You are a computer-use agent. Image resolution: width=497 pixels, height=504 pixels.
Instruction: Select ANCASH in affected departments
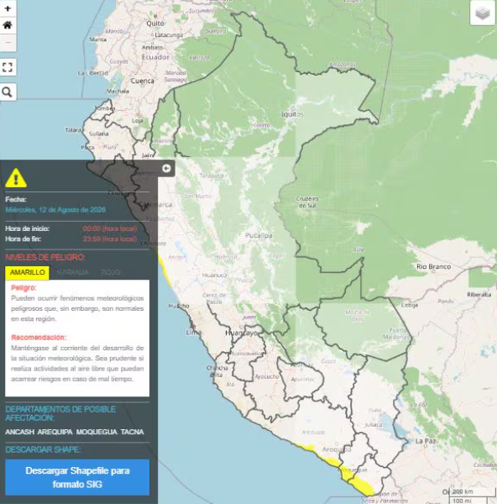click(19, 432)
